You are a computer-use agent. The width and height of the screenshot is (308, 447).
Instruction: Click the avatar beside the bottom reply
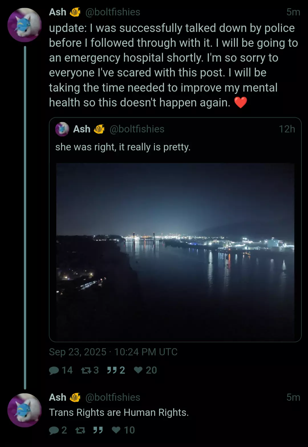tap(25, 410)
